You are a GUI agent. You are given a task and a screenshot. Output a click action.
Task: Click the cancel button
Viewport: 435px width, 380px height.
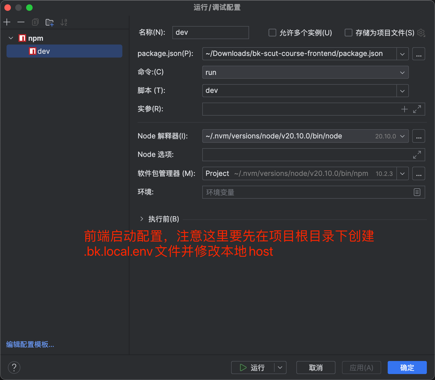click(x=315, y=368)
